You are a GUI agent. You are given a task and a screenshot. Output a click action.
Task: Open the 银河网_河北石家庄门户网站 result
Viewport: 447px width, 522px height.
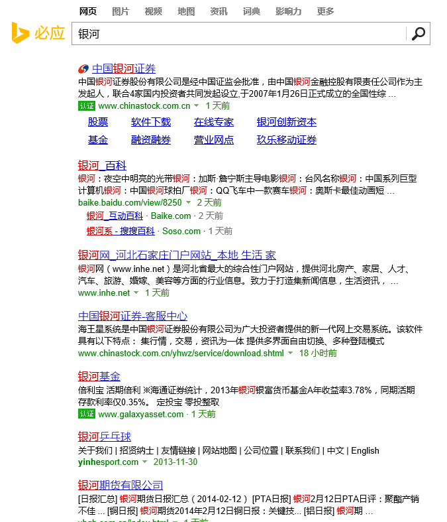[177, 255]
